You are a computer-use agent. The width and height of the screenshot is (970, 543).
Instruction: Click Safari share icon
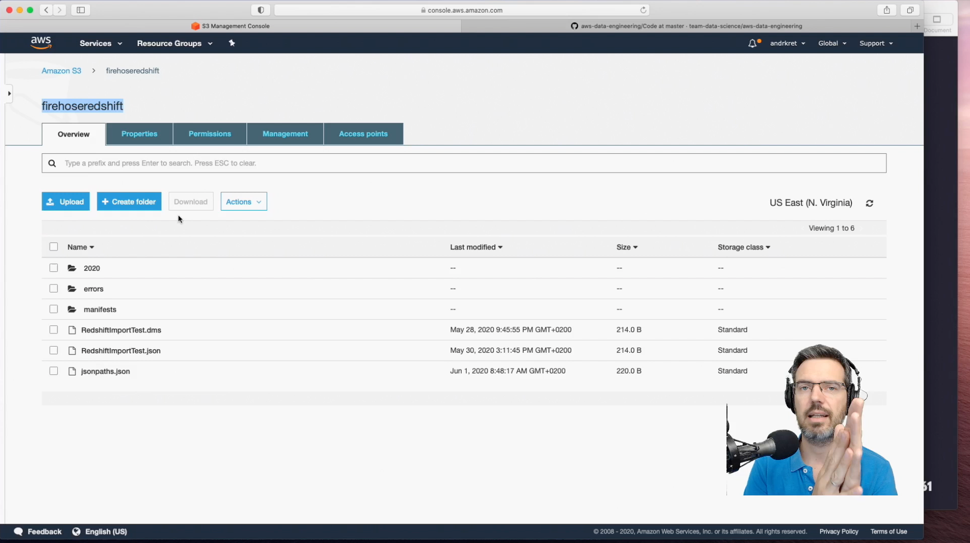pos(886,10)
